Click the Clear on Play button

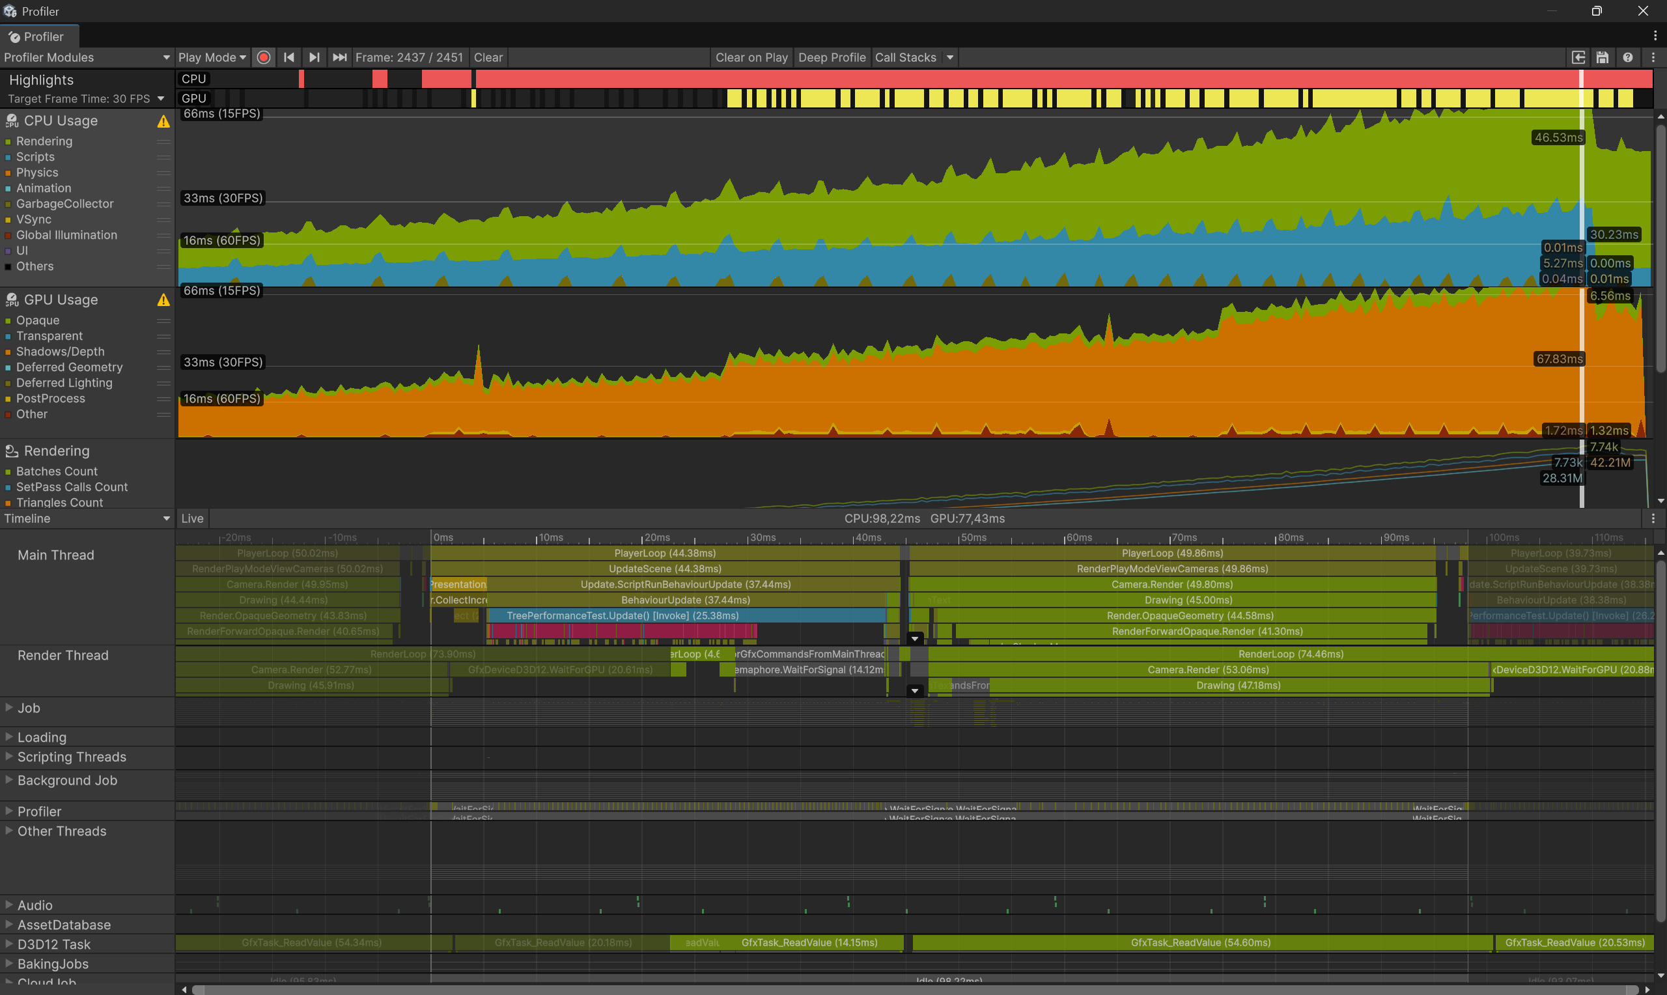pos(751,58)
